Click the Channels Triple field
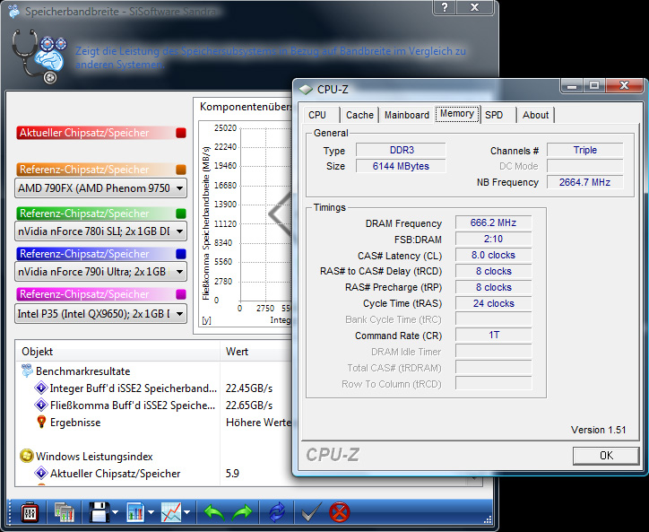Screen dimensions: 649x532 pyautogui.click(x=584, y=150)
